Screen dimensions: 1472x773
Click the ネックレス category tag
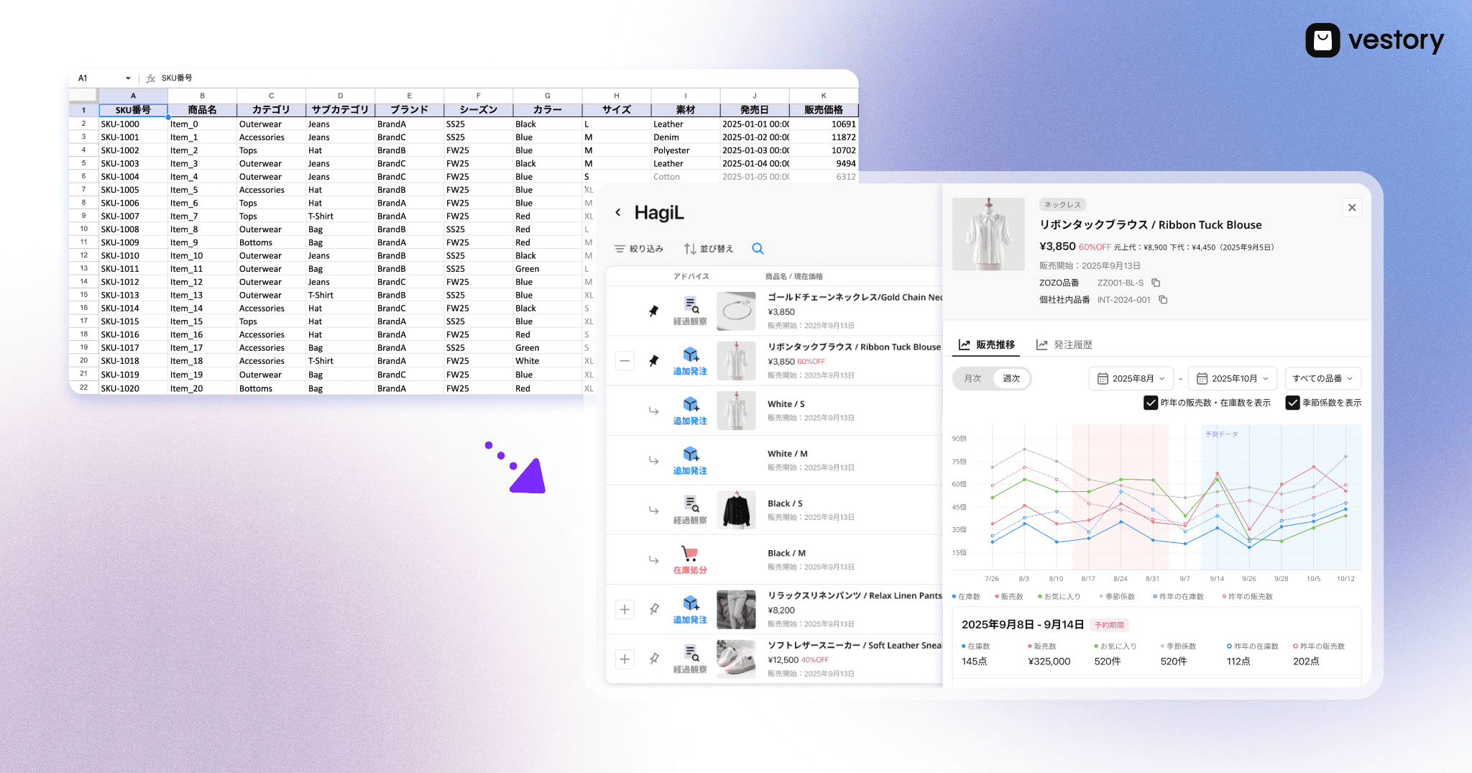[1062, 205]
